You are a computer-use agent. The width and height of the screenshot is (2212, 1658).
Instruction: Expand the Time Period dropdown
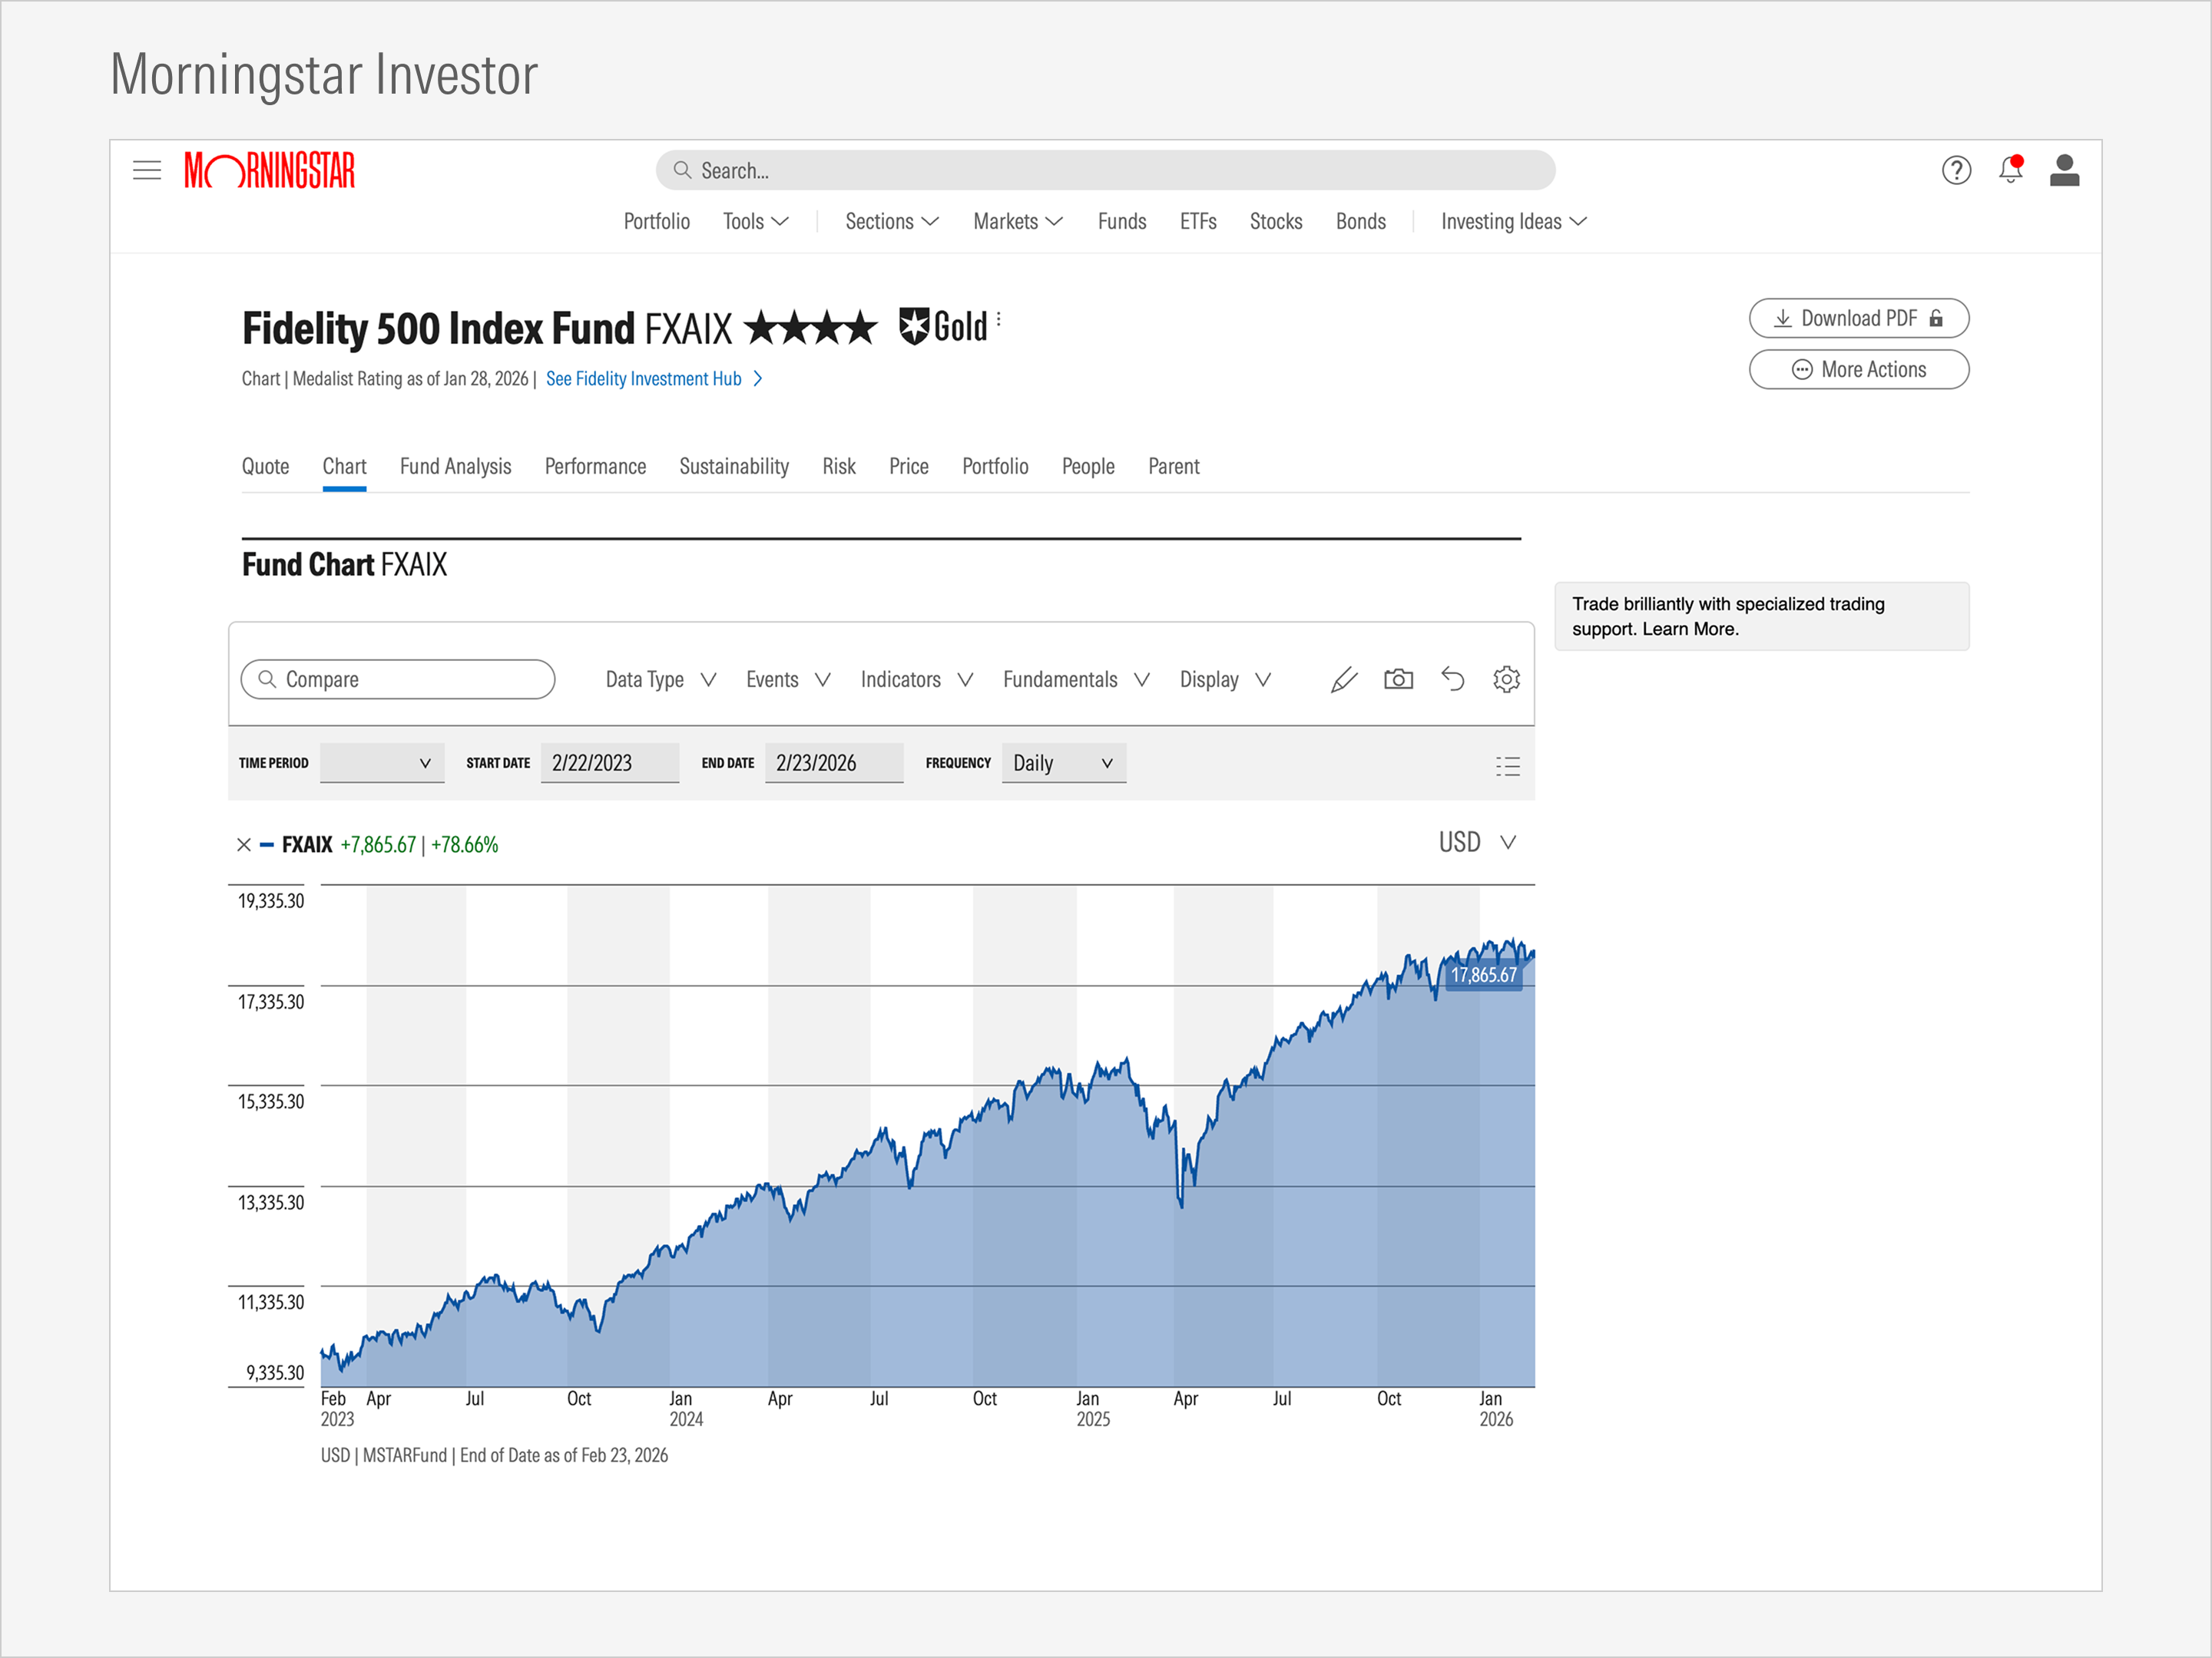382,762
